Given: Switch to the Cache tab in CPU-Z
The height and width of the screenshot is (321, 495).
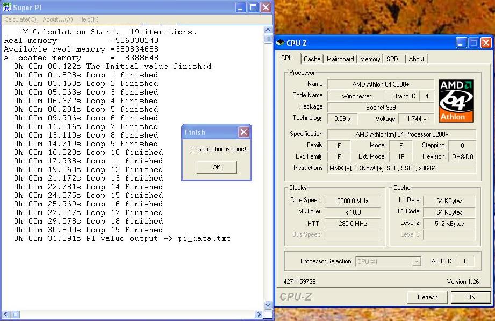Looking at the screenshot, I should click(x=312, y=59).
